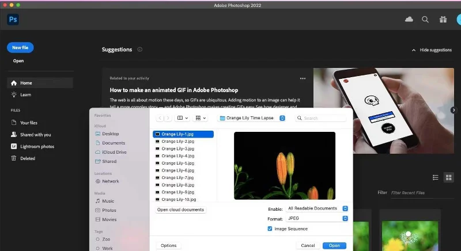Click Open cloud documents button

[x=180, y=210]
